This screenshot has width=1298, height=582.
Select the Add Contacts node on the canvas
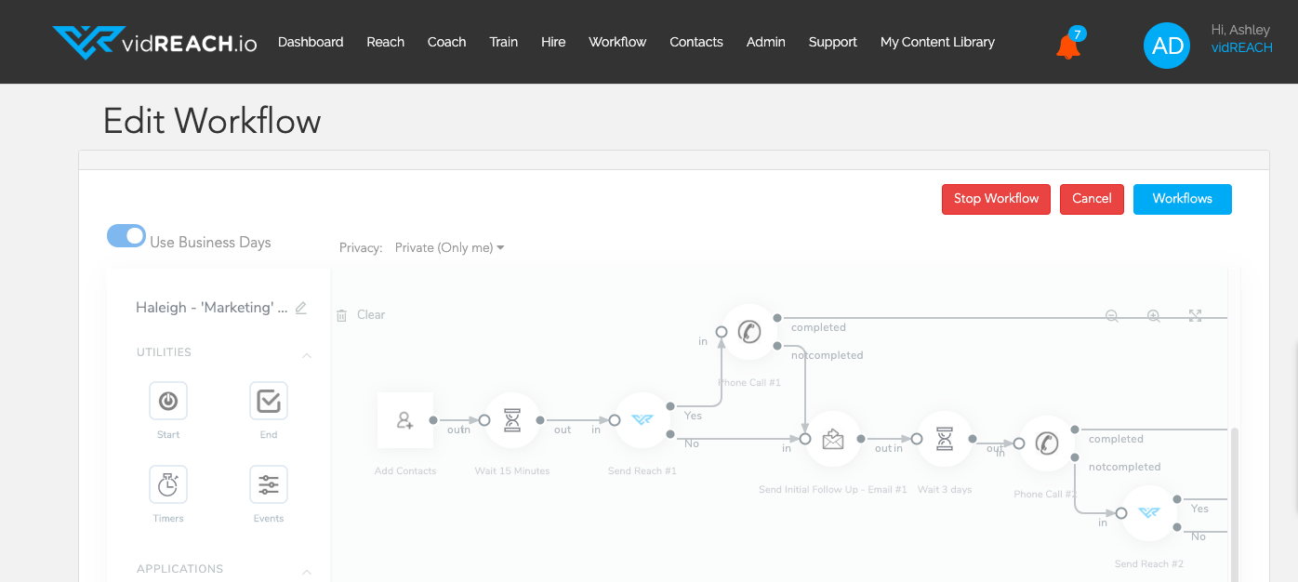tap(404, 419)
